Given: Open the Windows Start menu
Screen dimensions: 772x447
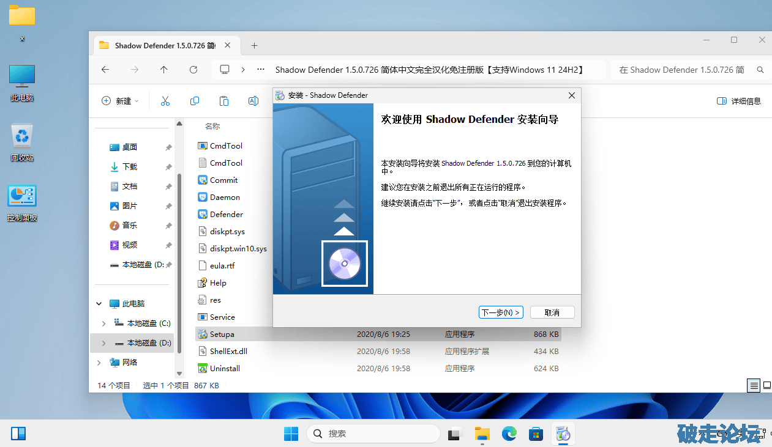Looking at the screenshot, I should [291, 434].
